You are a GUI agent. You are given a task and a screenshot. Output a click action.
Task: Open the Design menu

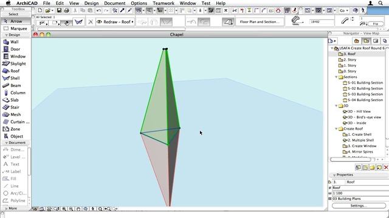[91, 3]
